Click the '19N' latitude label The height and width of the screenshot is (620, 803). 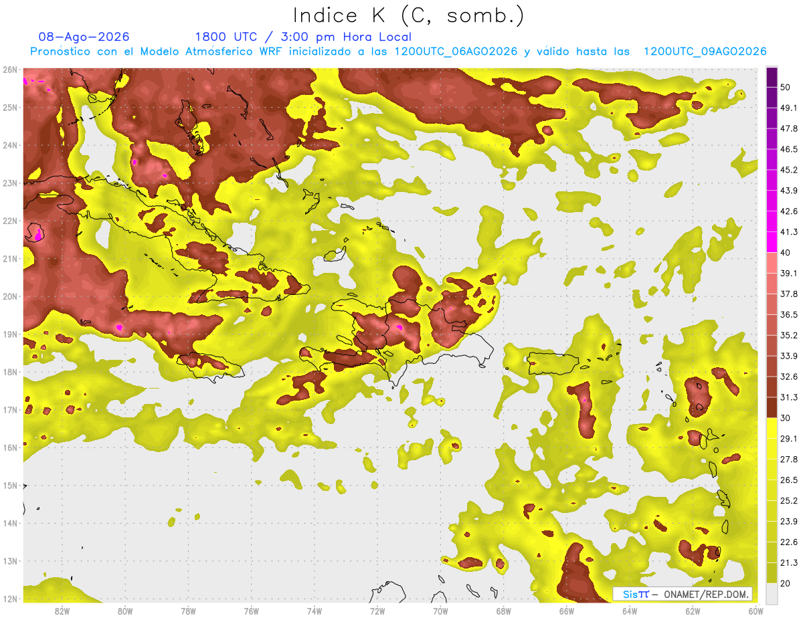(x=9, y=334)
